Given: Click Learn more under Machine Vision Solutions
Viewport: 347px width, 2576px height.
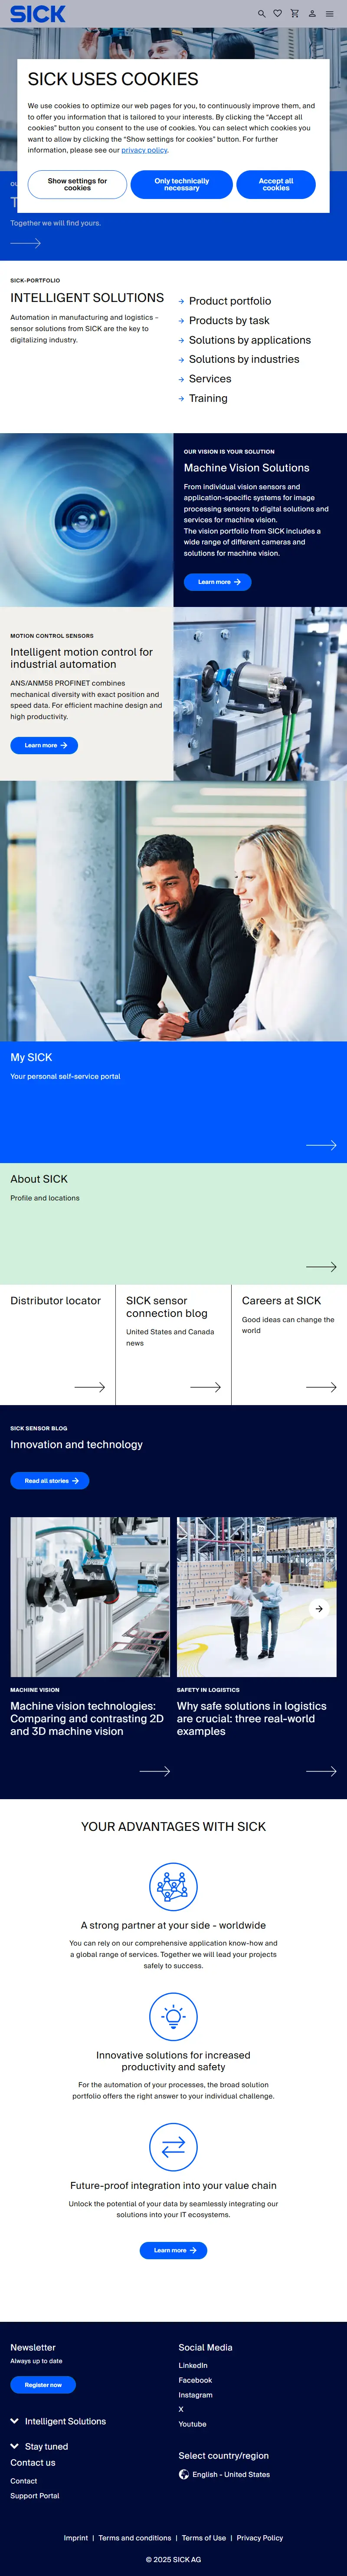Looking at the screenshot, I should pos(217,582).
